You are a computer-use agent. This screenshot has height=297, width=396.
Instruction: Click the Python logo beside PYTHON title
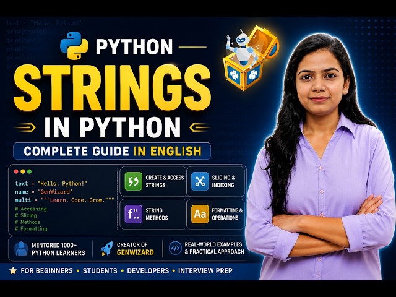pyautogui.click(x=74, y=46)
